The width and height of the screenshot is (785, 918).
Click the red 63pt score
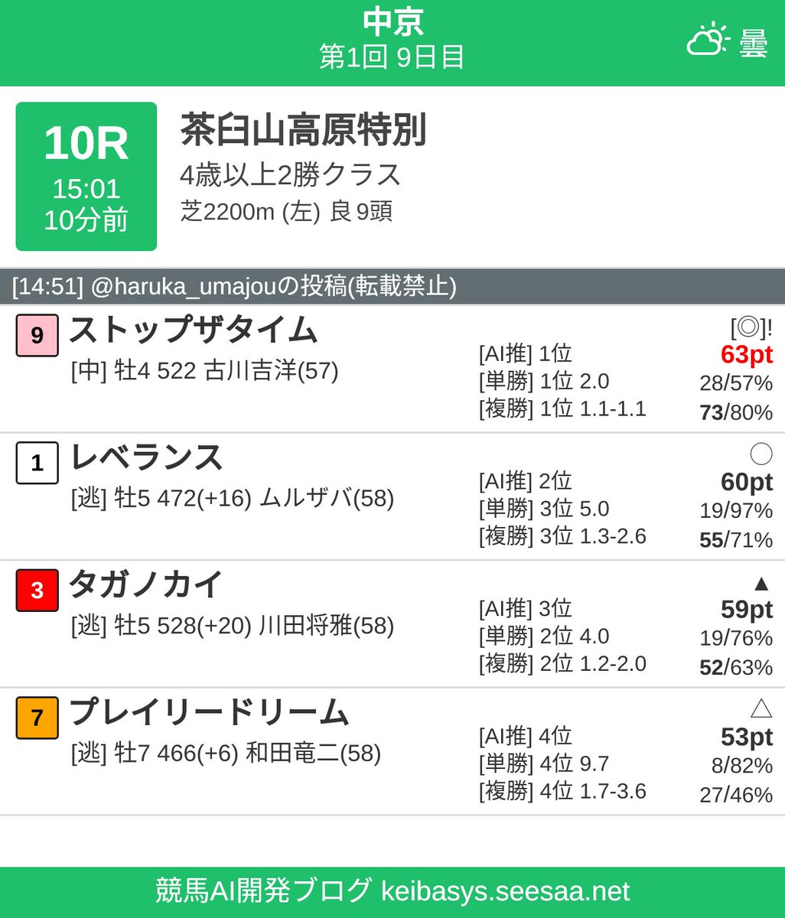(746, 355)
